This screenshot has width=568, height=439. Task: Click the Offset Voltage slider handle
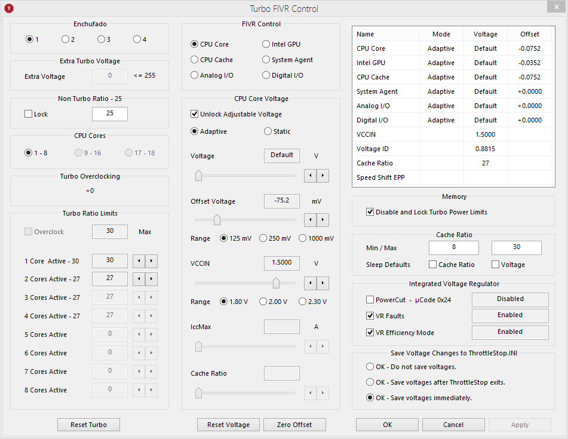click(217, 220)
